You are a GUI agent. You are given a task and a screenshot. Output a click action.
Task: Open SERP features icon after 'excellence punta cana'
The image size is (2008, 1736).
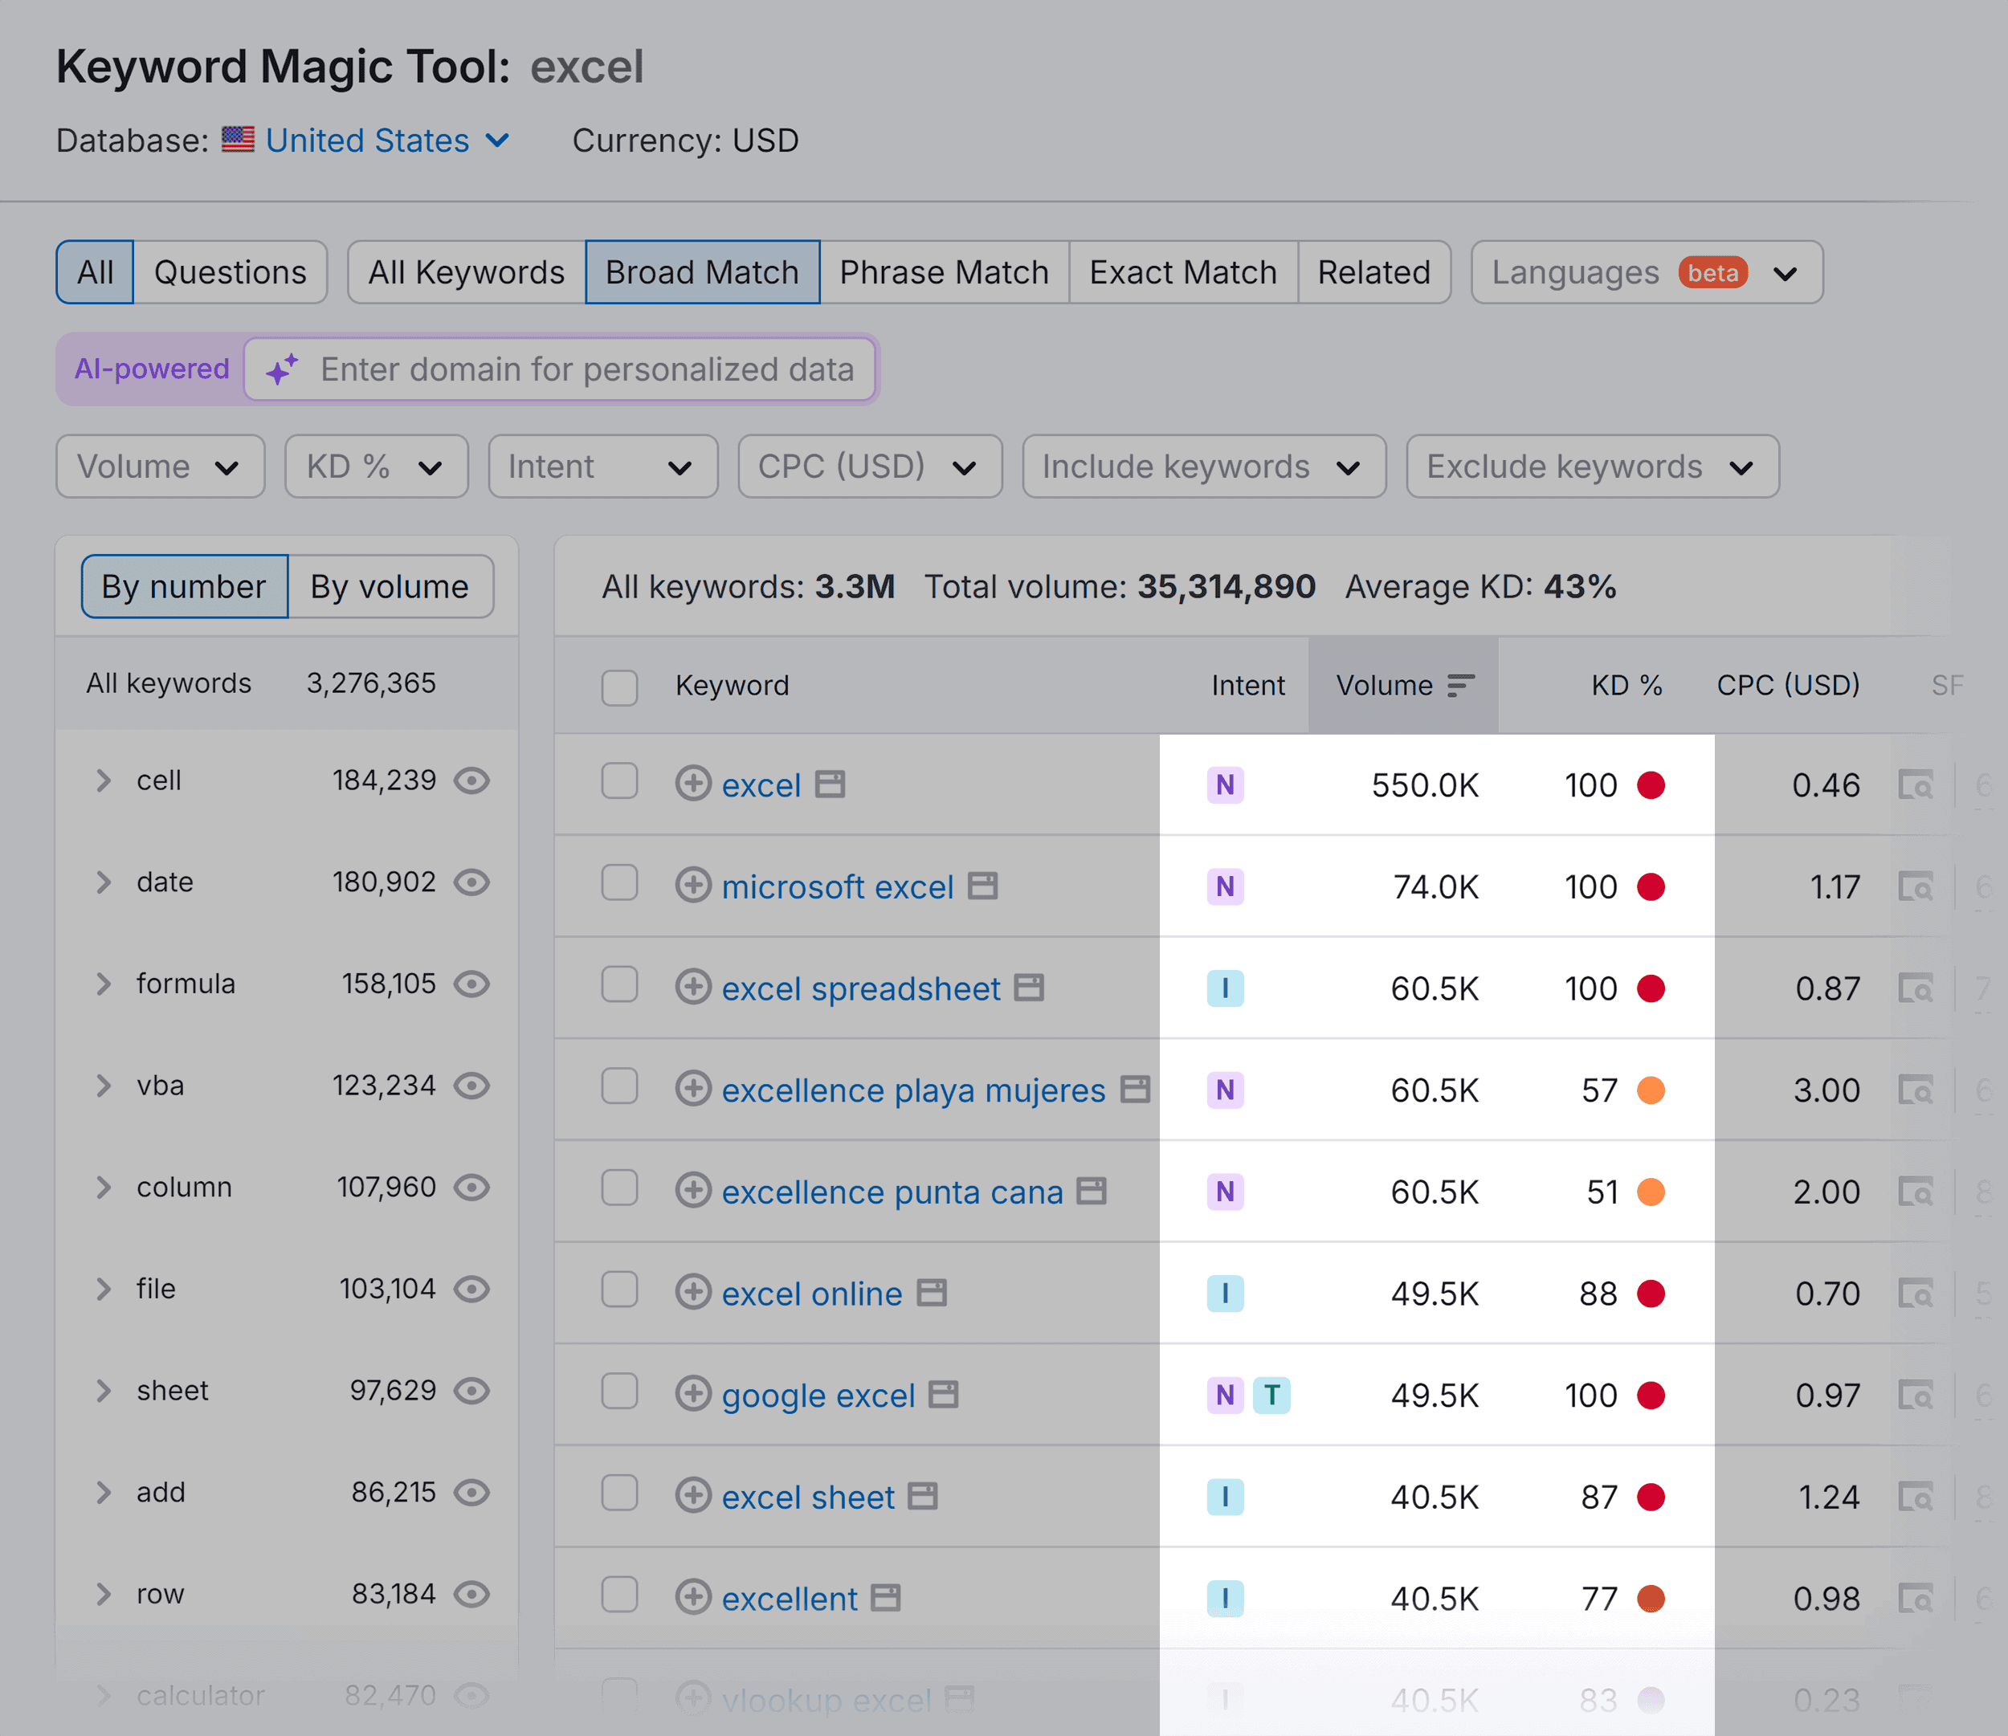click(1092, 1191)
